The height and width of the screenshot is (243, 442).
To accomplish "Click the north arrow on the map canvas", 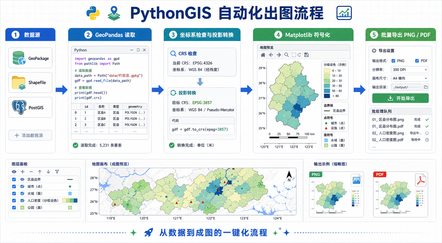I will click(x=289, y=176).
